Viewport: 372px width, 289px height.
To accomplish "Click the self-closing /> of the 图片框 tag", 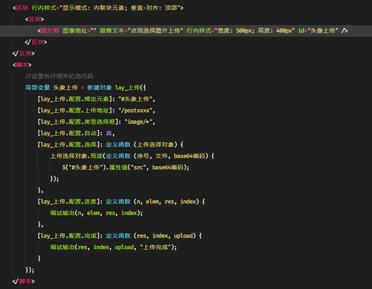I will point(344,31).
